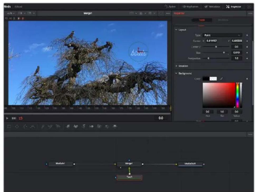
Task: Expand the Rotation section
Action: pos(176,66)
